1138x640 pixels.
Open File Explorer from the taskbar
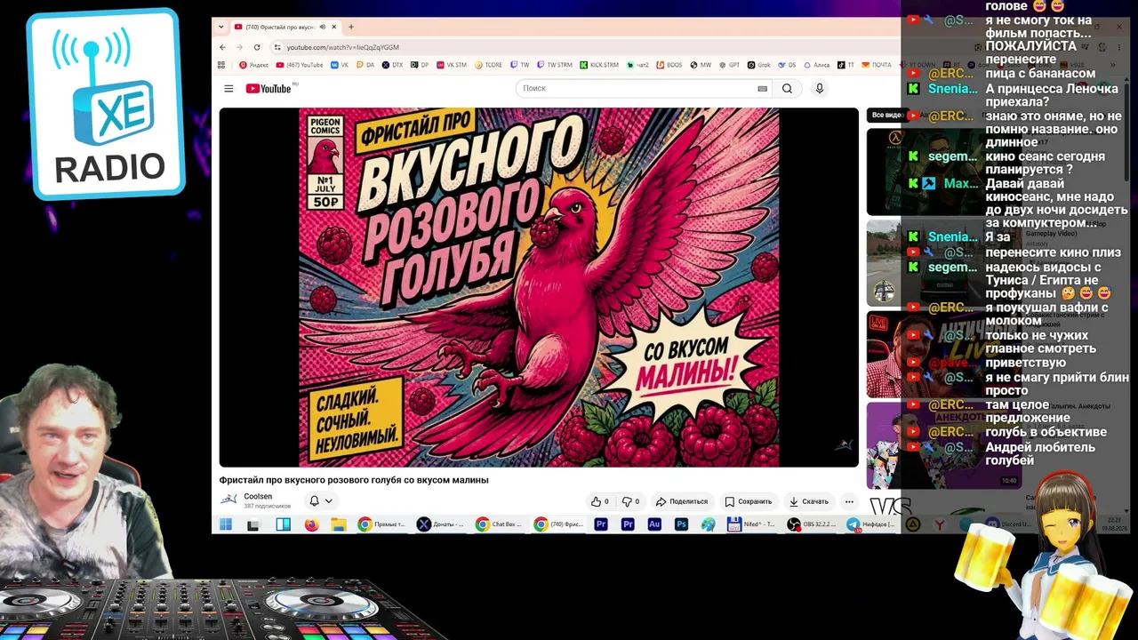click(x=339, y=525)
